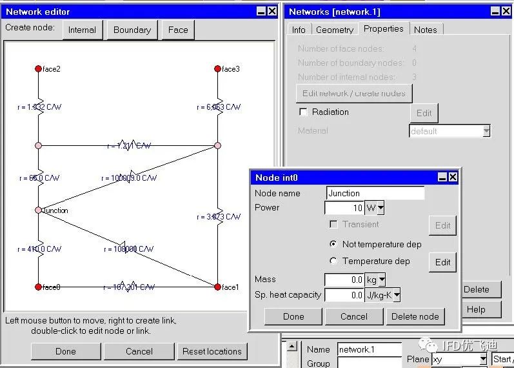Screen dimensions: 514x368
Task: Click Cancel in Node int0 dialog
Action: click(x=354, y=316)
